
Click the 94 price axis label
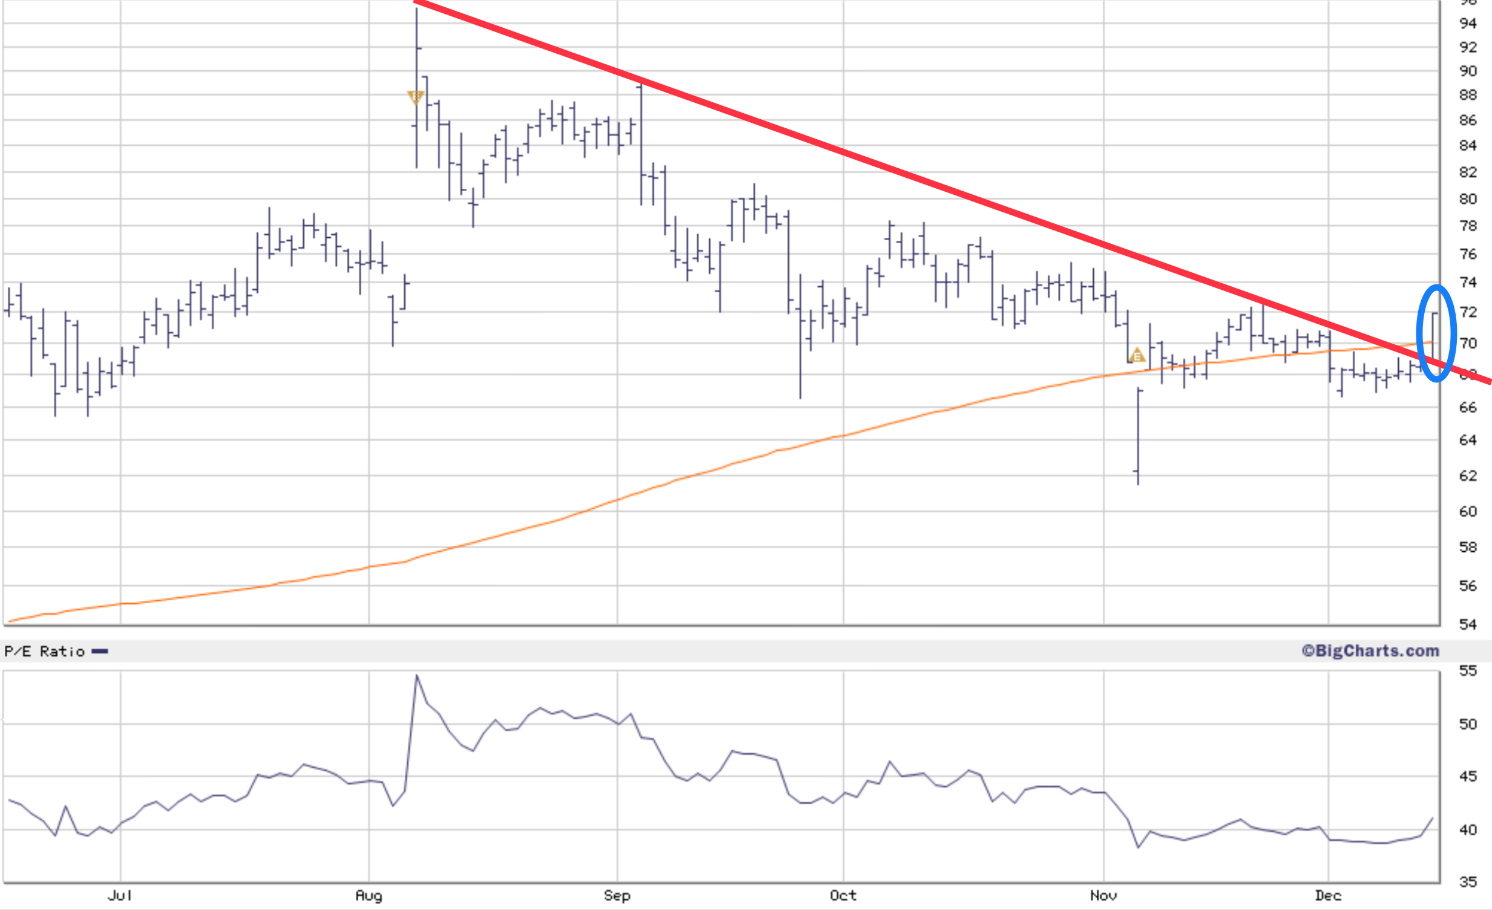coord(1468,23)
